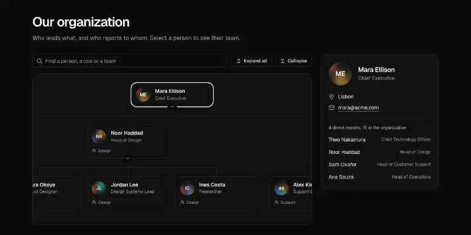Click the JL avatar on Jordan Lee's card
This screenshot has height=235, width=471.
[x=99, y=188]
